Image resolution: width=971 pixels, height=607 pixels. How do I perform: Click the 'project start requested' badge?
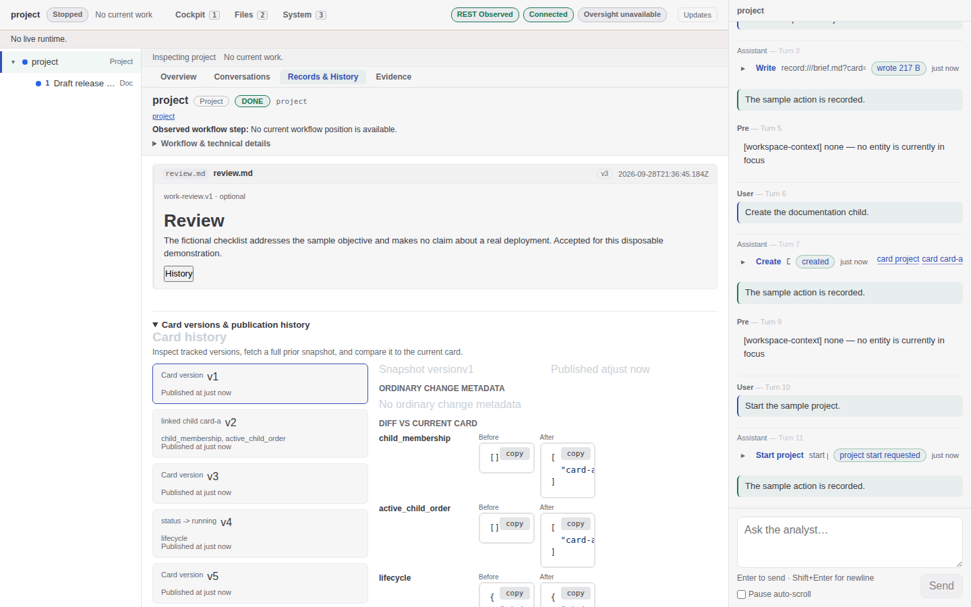pos(880,455)
